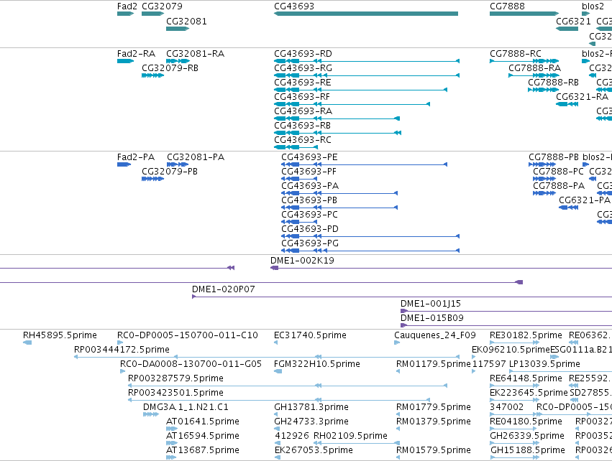
Task: Click the CG43693-PC protein label
Action: pos(309,215)
